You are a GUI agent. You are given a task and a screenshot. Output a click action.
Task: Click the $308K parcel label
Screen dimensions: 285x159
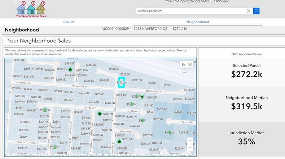click(x=167, y=85)
